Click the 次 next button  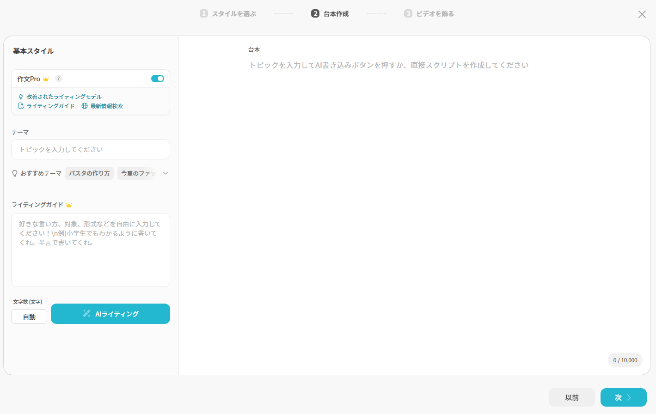tap(624, 397)
